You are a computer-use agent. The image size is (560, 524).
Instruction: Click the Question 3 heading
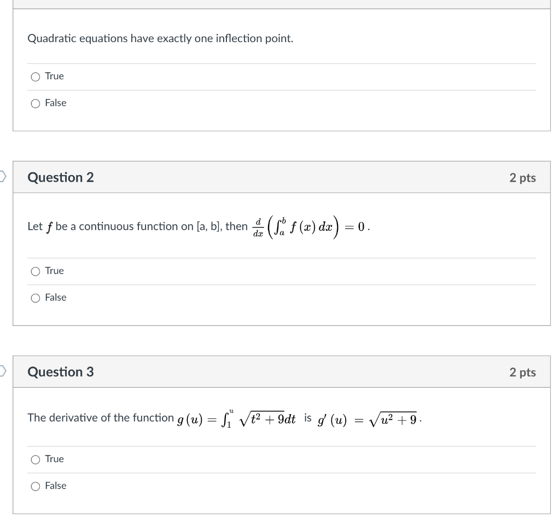point(61,372)
